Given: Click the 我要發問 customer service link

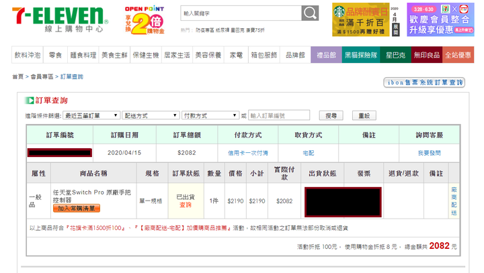Looking at the screenshot, I should point(429,153).
